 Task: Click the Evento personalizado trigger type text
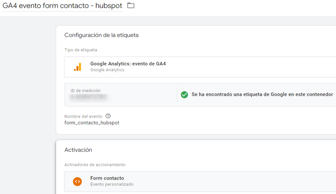[x=112, y=184]
